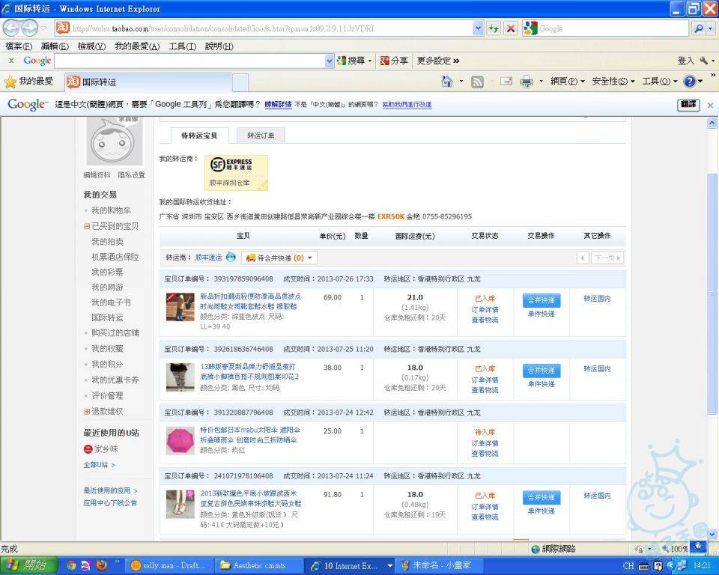The width and height of the screenshot is (719, 575).
Task: Click the Refresh page icon
Action: click(x=494, y=28)
